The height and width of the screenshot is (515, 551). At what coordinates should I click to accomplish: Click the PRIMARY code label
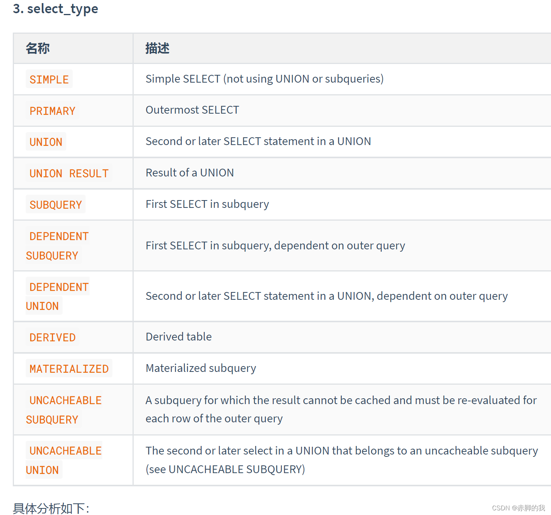(52, 111)
